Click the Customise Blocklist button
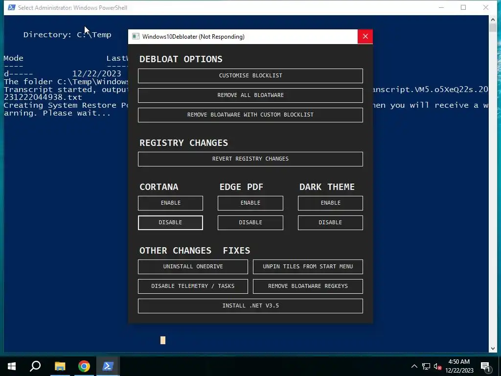The image size is (501, 376). pyautogui.click(x=250, y=76)
